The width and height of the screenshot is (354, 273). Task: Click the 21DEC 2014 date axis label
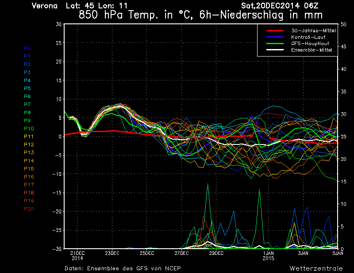pos(77,256)
